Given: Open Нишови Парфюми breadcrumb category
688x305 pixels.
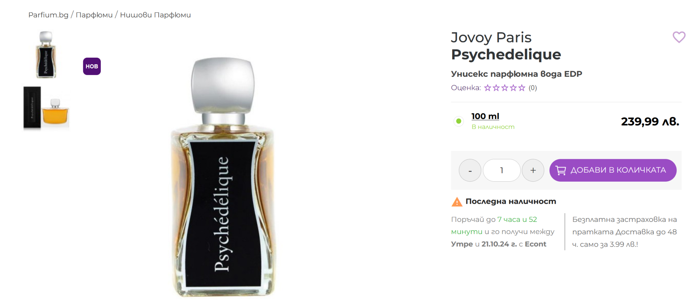Looking at the screenshot, I should pos(155,15).
